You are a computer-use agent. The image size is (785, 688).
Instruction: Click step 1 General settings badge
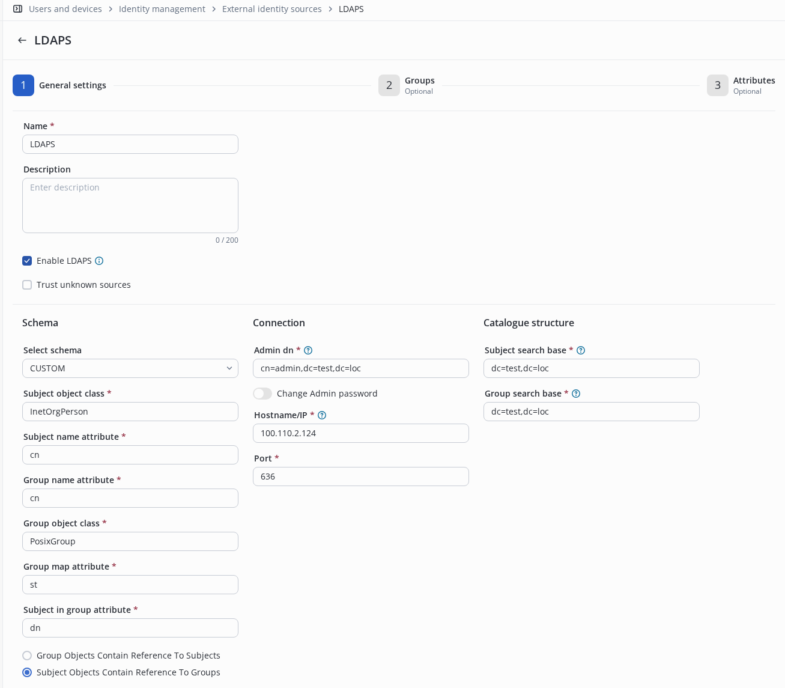(23, 85)
